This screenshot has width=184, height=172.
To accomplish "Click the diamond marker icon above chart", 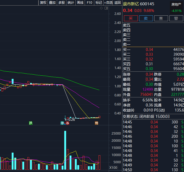I will coord(101,8).
